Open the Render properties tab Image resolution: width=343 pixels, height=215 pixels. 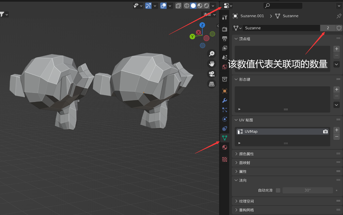coord(224,29)
